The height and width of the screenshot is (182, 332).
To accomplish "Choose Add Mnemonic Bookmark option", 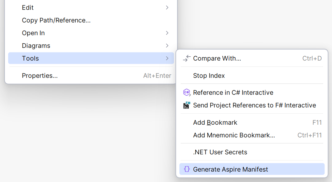I will tap(234, 135).
